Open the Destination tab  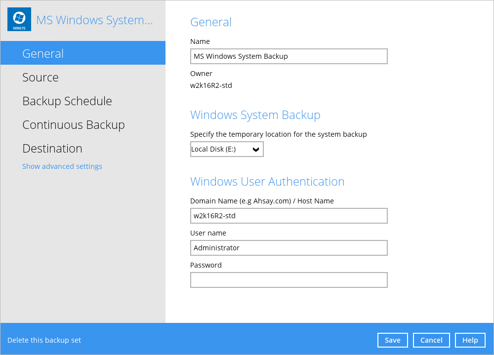(x=52, y=149)
